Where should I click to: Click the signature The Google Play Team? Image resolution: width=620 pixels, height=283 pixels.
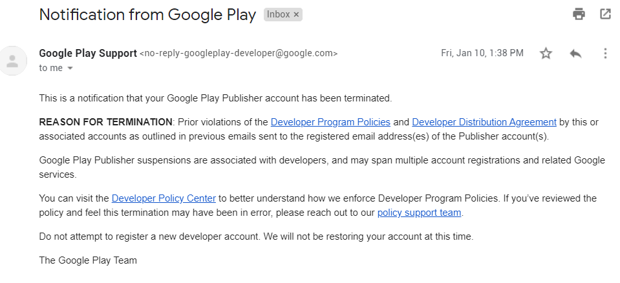tap(88, 260)
